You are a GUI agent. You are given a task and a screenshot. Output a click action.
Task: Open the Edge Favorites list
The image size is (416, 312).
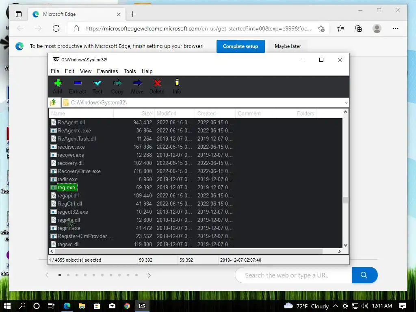340,28
